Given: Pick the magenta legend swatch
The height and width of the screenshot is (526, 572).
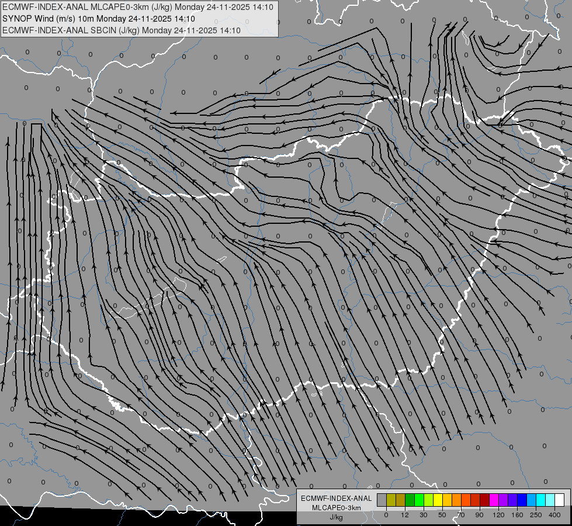Looking at the screenshot, I should click(x=494, y=500).
